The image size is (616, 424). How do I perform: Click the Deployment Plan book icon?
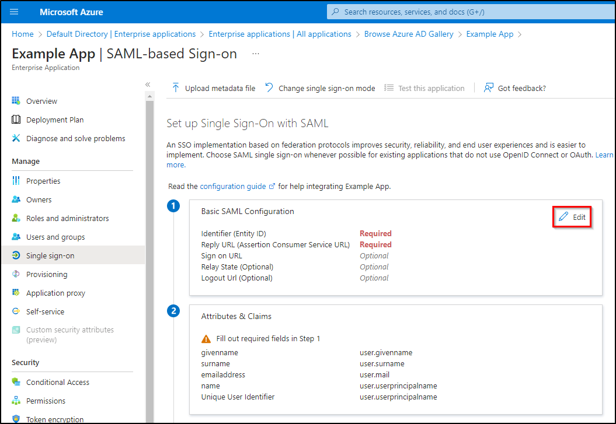(x=16, y=120)
